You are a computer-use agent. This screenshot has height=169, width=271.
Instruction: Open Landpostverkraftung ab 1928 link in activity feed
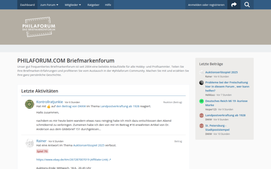coord(120,106)
